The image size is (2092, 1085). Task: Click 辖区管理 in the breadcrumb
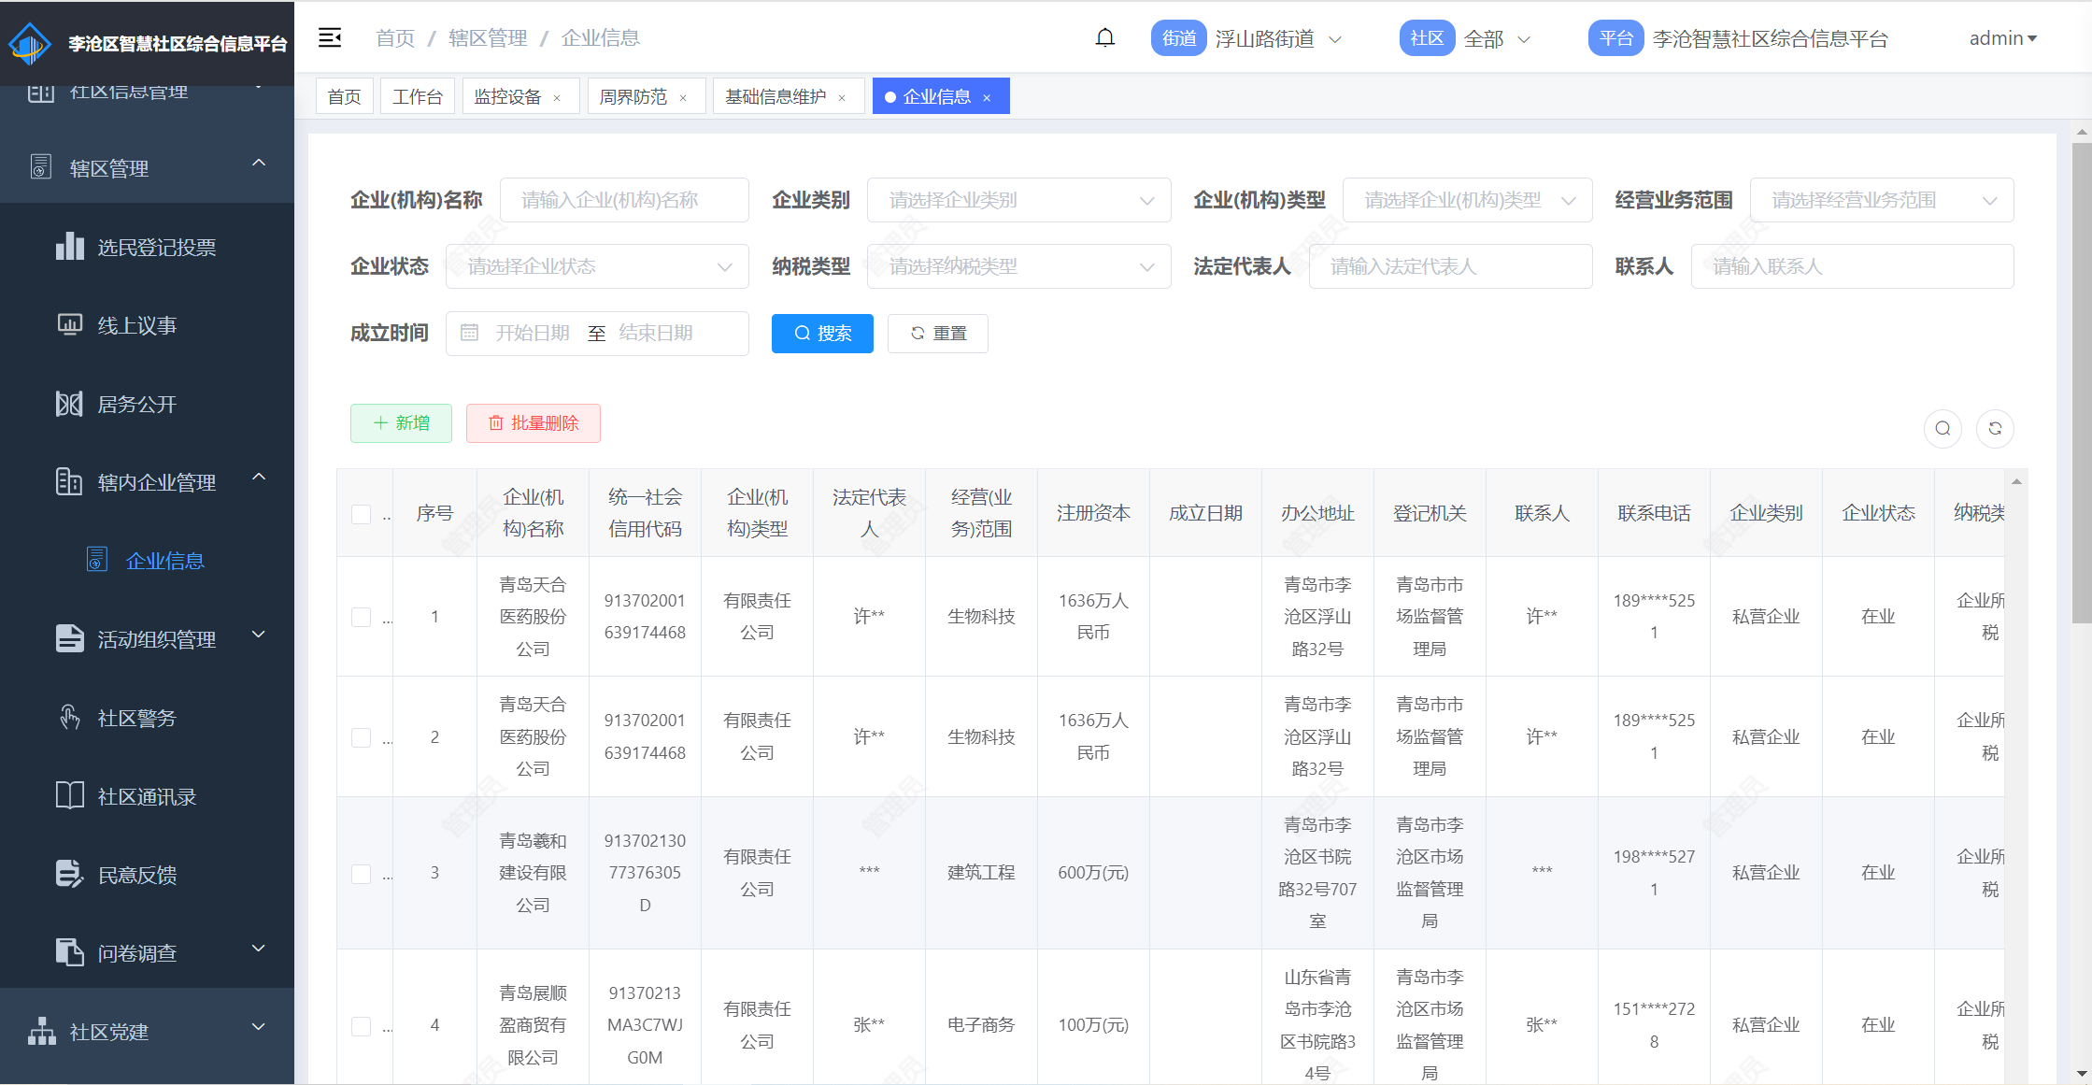(488, 37)
